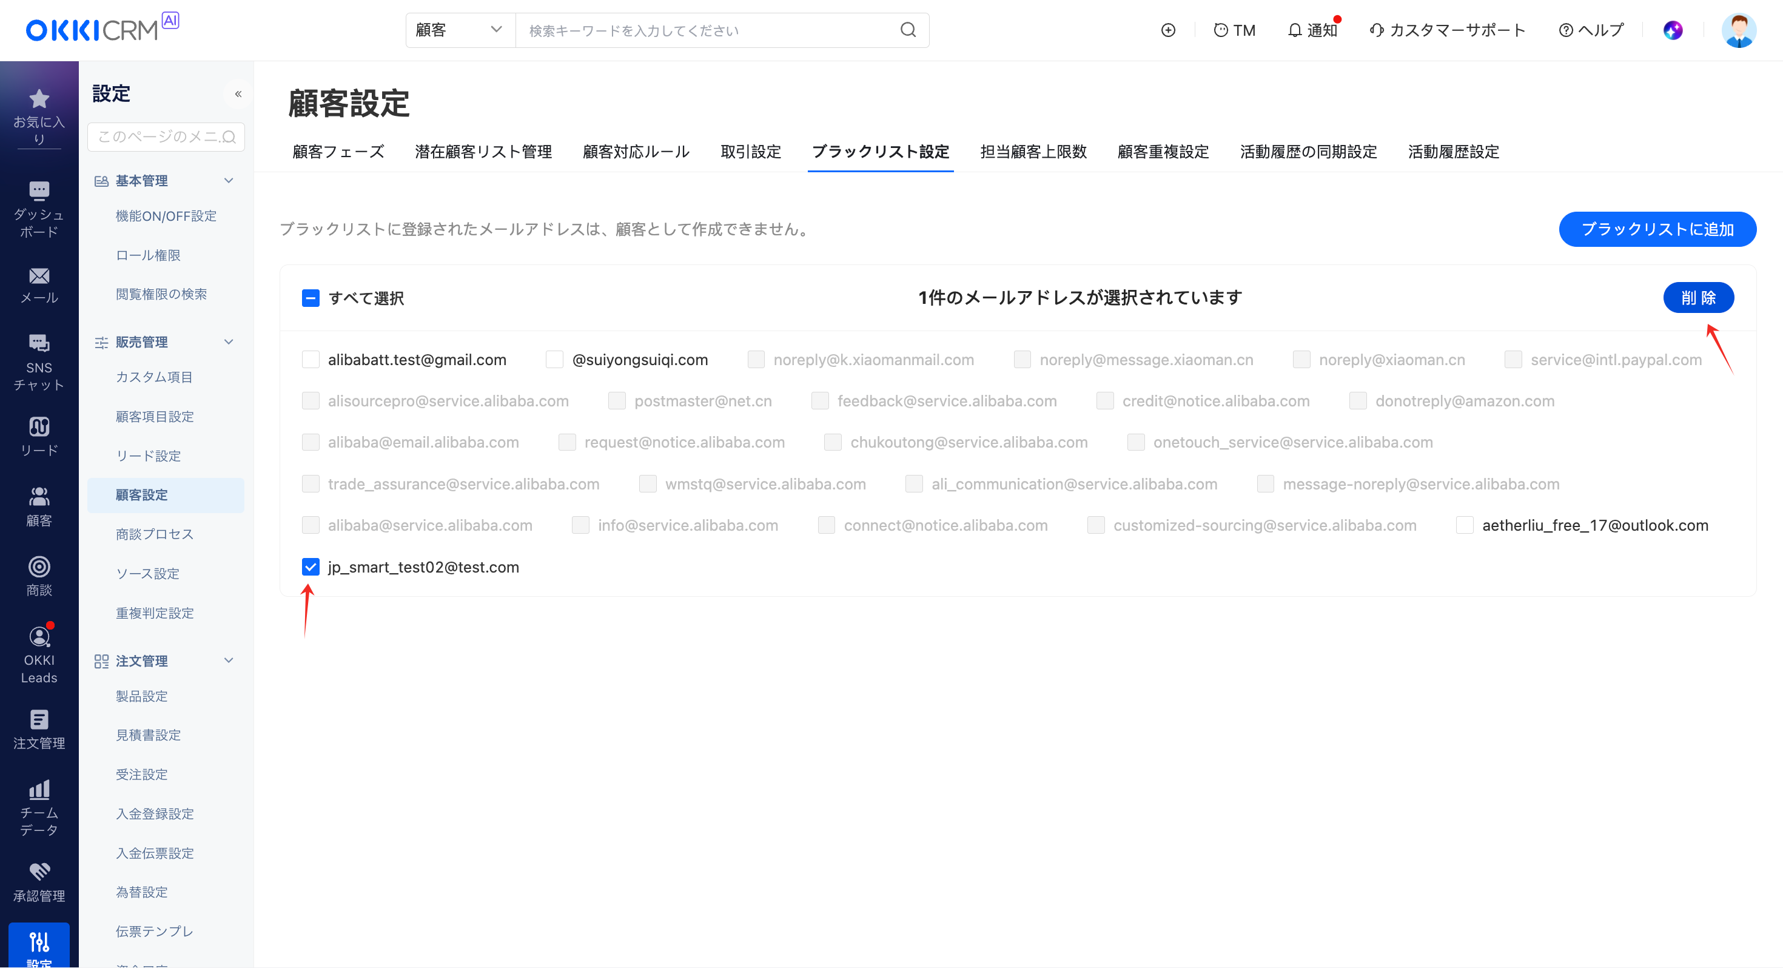Open 製品設定 in the sidebar
1783x968 pixels.
141,696
